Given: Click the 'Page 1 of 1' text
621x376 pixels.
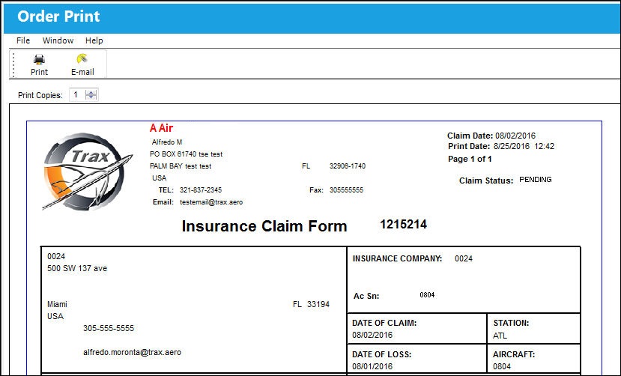Looking at the screenshot, I should (470, 159).
